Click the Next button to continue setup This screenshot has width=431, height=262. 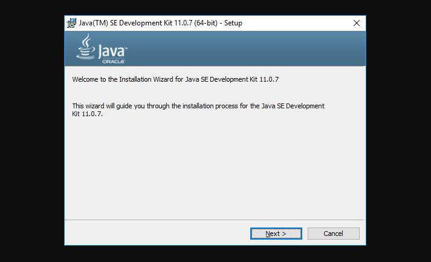(276, 234)
